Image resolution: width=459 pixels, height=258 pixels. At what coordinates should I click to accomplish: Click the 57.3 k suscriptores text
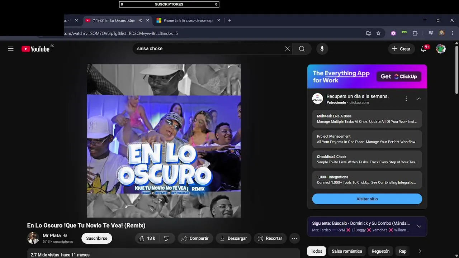(58, 242)
